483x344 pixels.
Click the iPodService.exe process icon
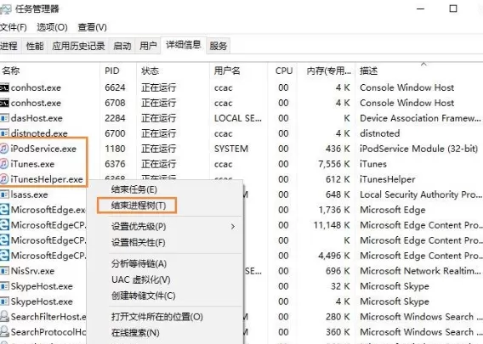pyautogui.click(x=4, y=149)
